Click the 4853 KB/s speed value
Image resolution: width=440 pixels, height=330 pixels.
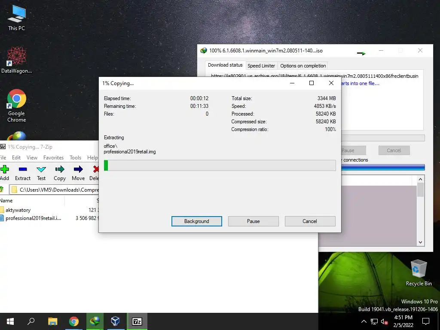pyautogui.click(x=325, y=106)
